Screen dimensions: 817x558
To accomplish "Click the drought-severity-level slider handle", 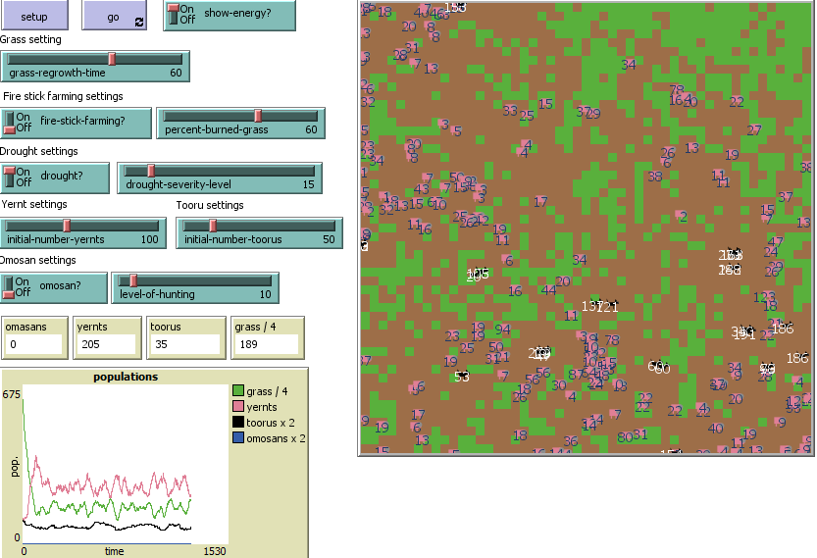I will coord(151,171).
